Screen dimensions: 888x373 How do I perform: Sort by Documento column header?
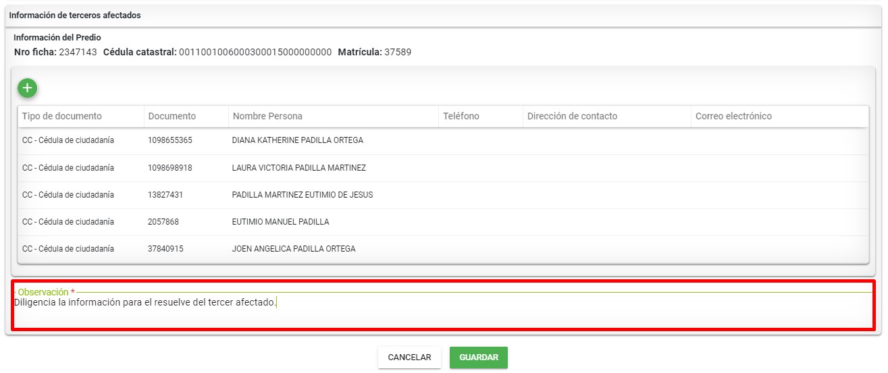172,116
